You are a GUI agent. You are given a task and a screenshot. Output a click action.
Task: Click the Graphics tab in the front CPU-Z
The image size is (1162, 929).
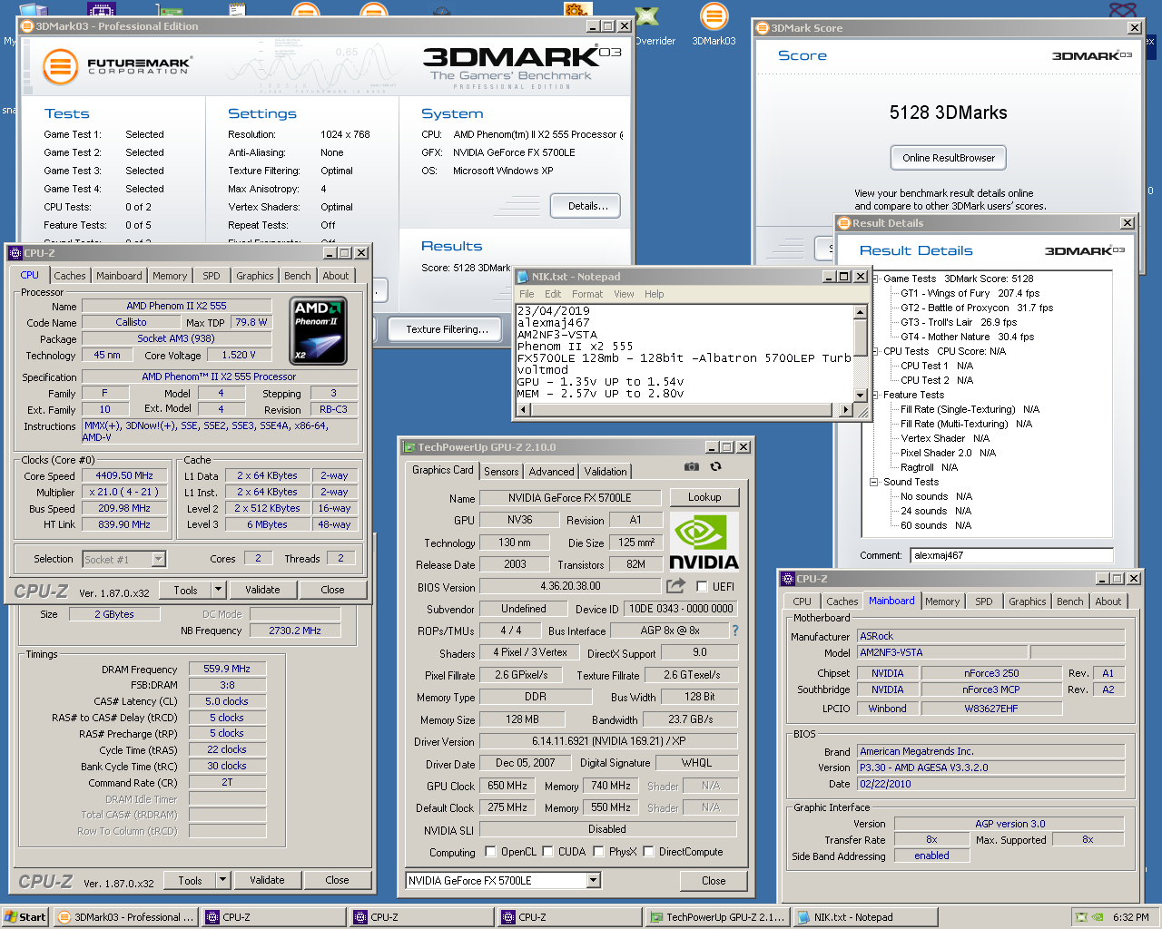[254, 276]
